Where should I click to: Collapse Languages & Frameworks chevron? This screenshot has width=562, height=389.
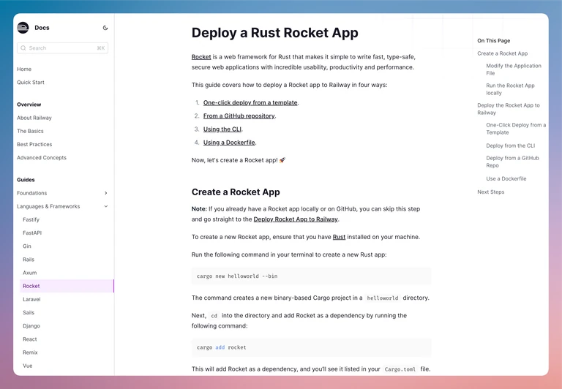coord(105,206)
